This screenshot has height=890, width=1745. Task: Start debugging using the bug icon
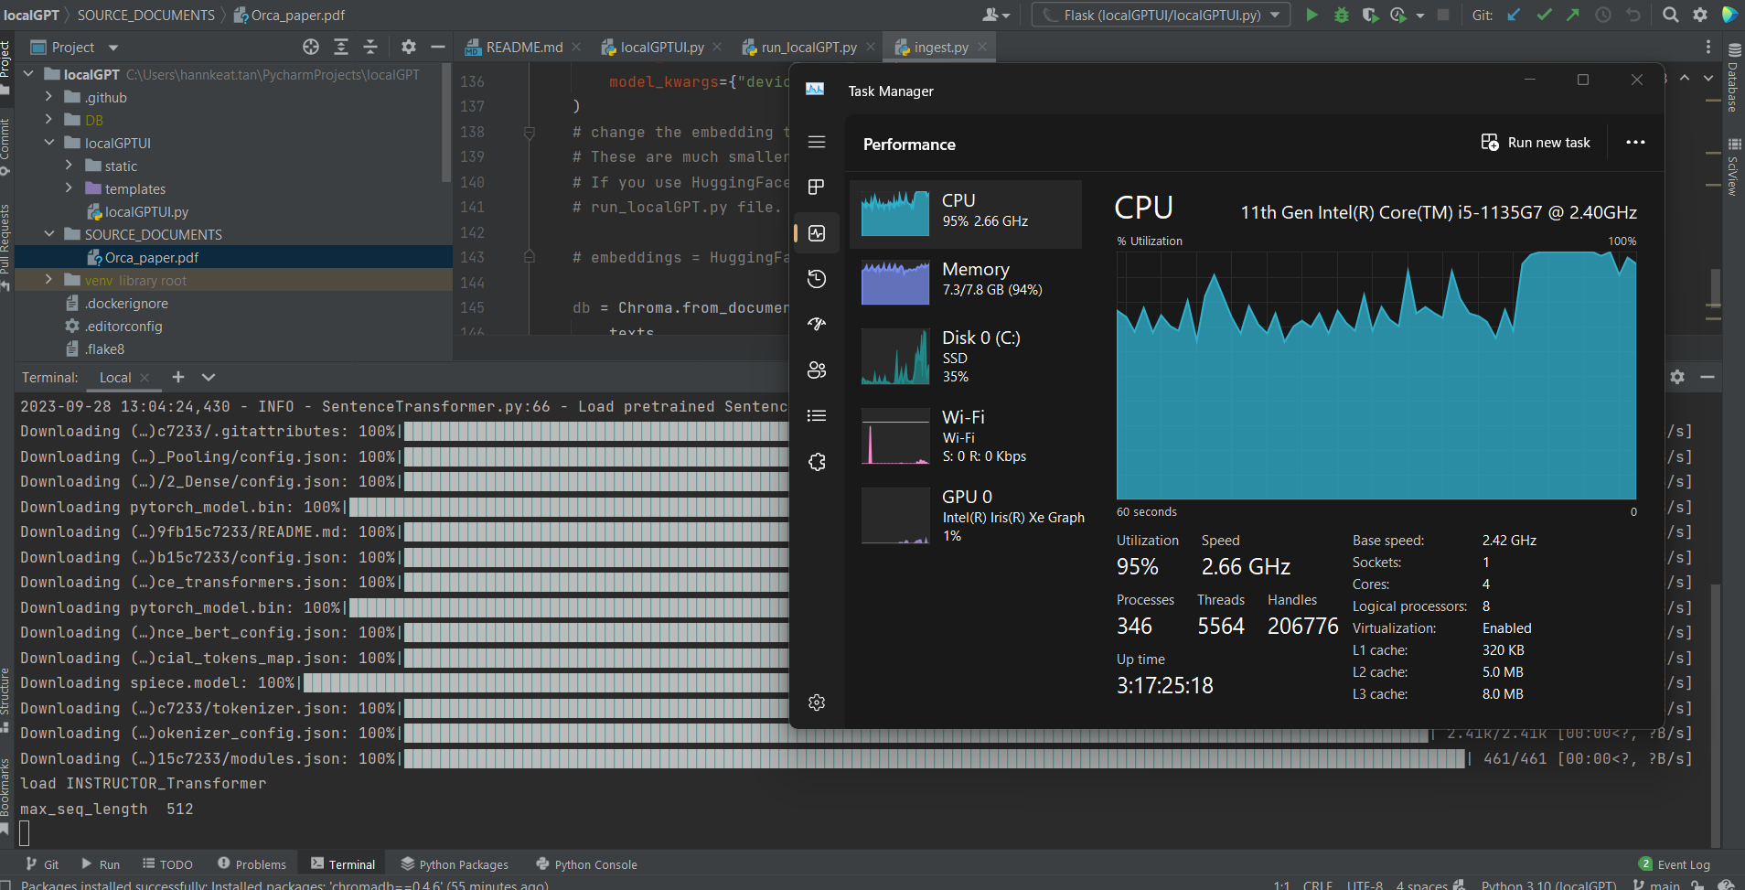pos(1342,15)
